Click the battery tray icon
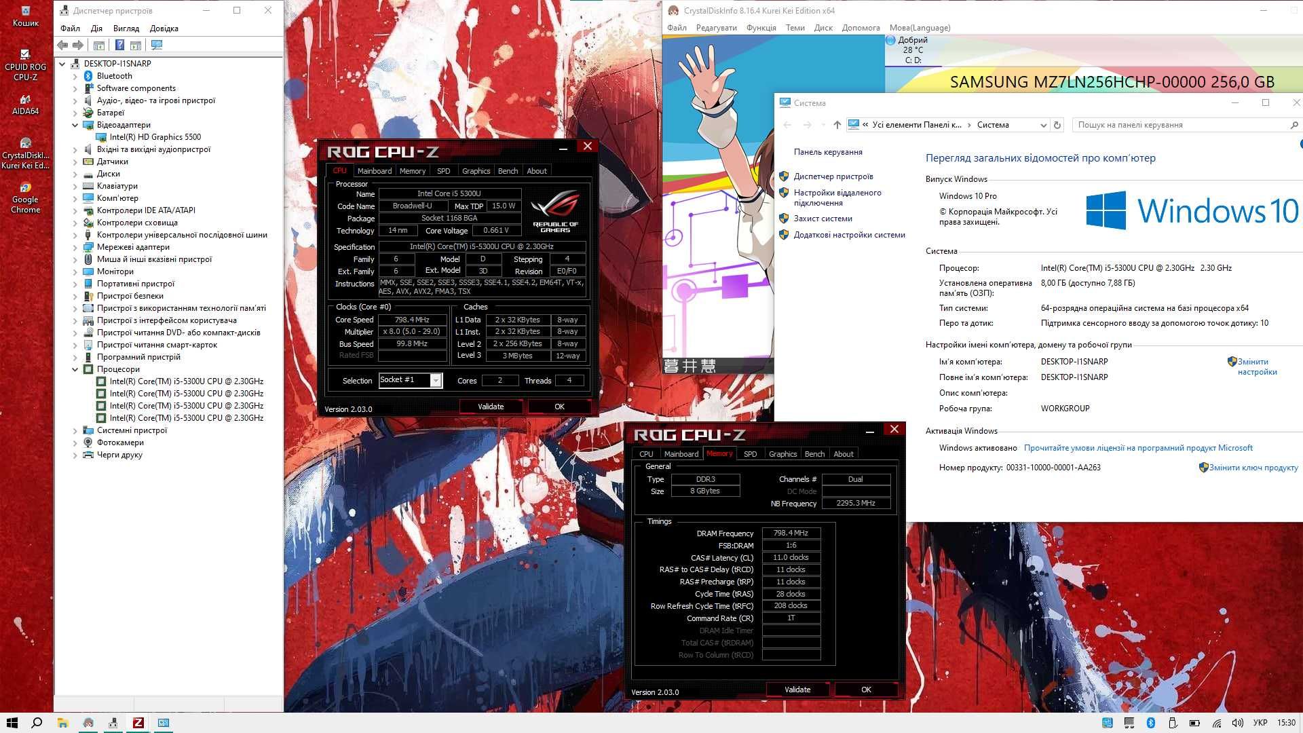The width and height of the screenshot is (1303, 733). pyautogui.click(x=1194, y=723)
